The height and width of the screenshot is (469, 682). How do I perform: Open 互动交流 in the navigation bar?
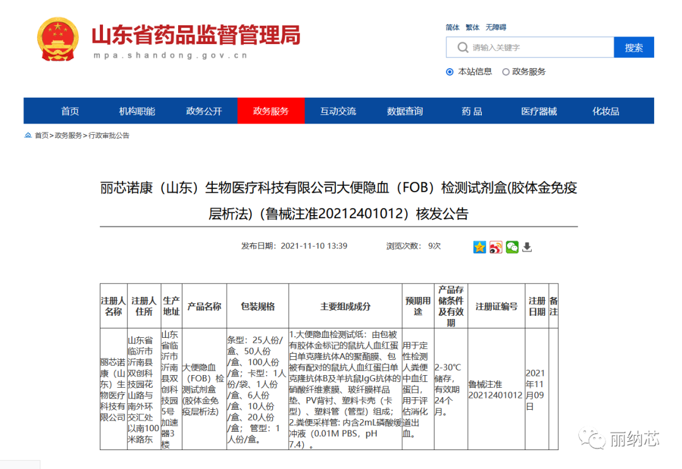338,111
